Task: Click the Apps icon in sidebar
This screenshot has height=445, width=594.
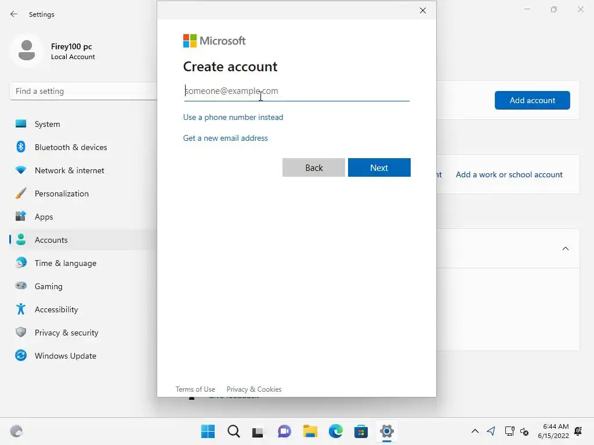Action: click(21, 216)
